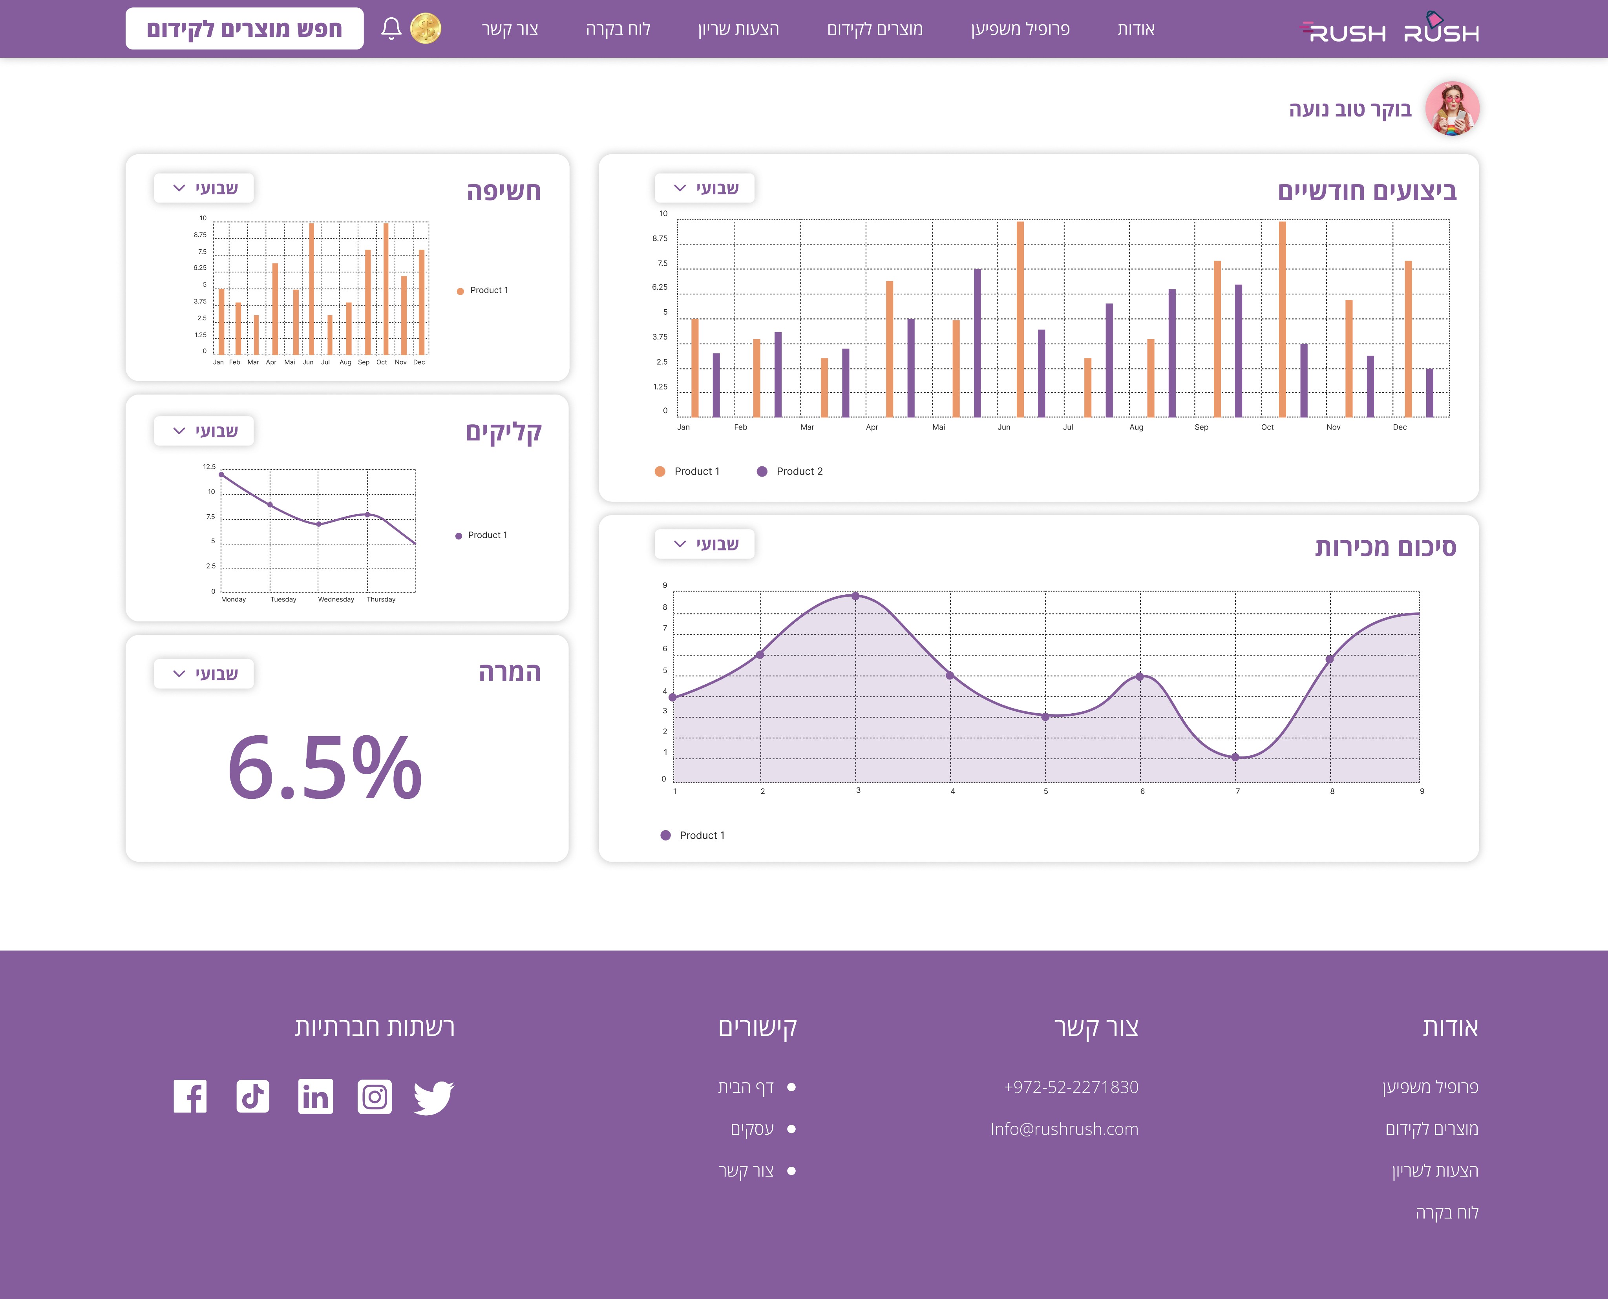Click the סיכום מכירות card title

tap(1386, 547)
